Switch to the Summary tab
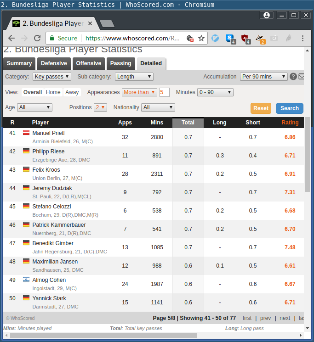The width and height of the screenshot is (314, 342). click(x=19, y=63)
